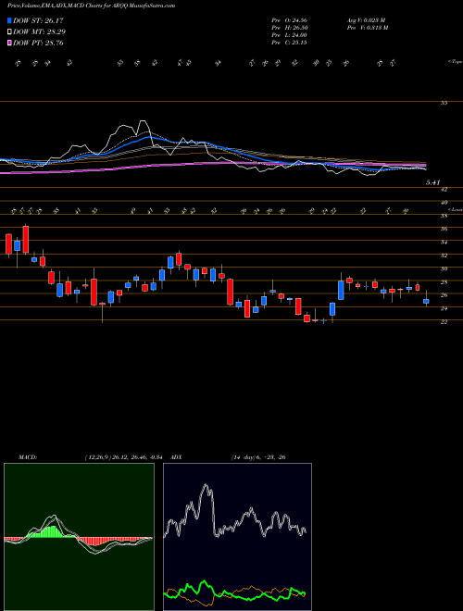Screen dimensions: 463x611
Task: Click the 36 price axis label
Action: 444,230
